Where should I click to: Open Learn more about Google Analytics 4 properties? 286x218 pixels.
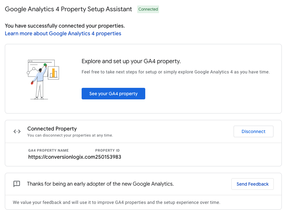point(63,33)
